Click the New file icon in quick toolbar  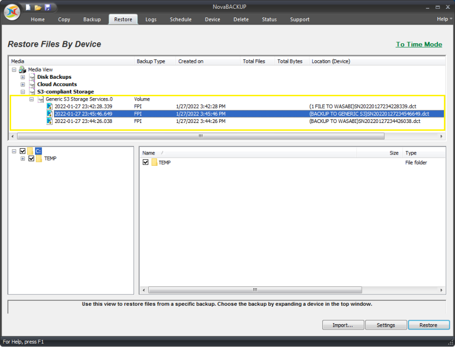[x=29, y=7]
